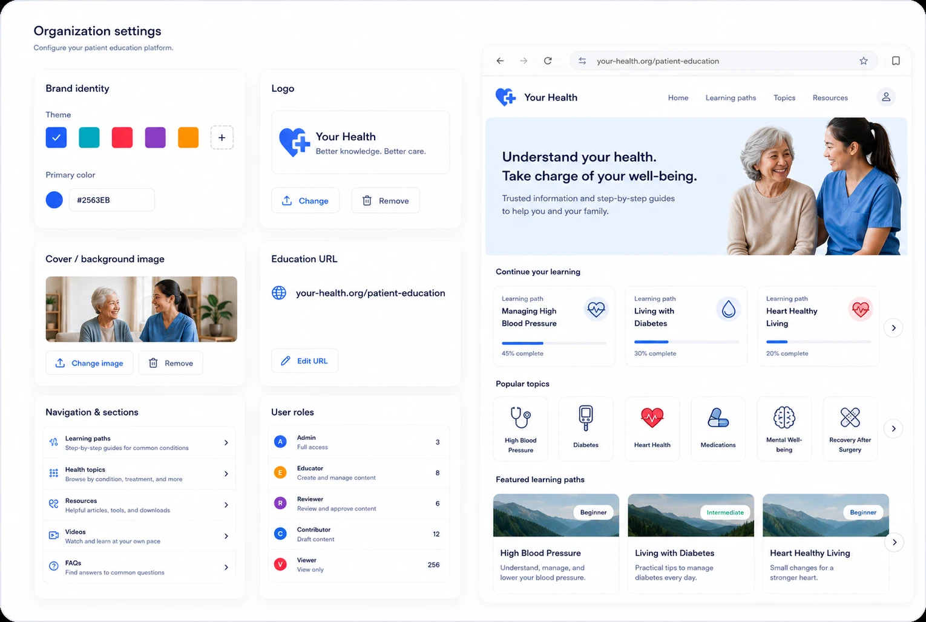The image size is (926, 622).
Task: Click the droplet icon on Living with Diabetes
Action: (729, 309)
